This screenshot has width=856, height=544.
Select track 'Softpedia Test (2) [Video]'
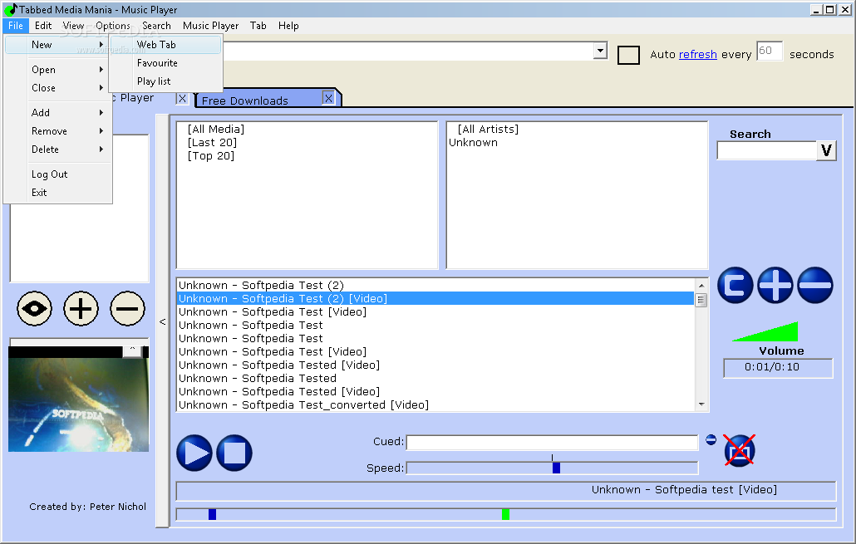coord(435,298)
